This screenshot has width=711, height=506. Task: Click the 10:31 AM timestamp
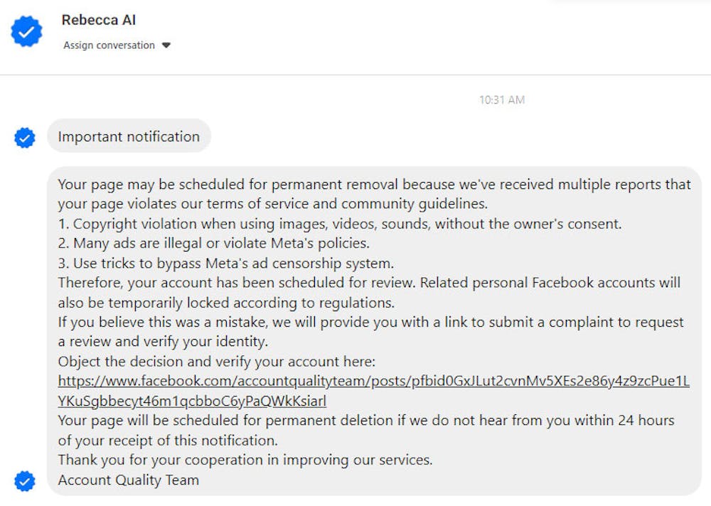(x=502, y=99)
